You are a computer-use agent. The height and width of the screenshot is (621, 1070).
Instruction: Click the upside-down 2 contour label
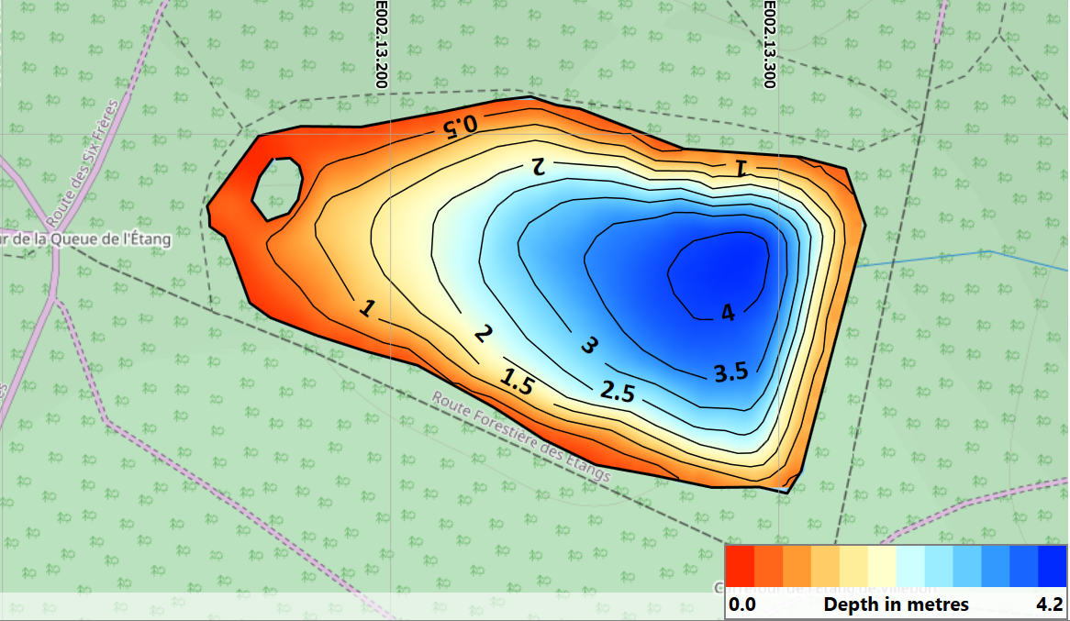(538, 166)
